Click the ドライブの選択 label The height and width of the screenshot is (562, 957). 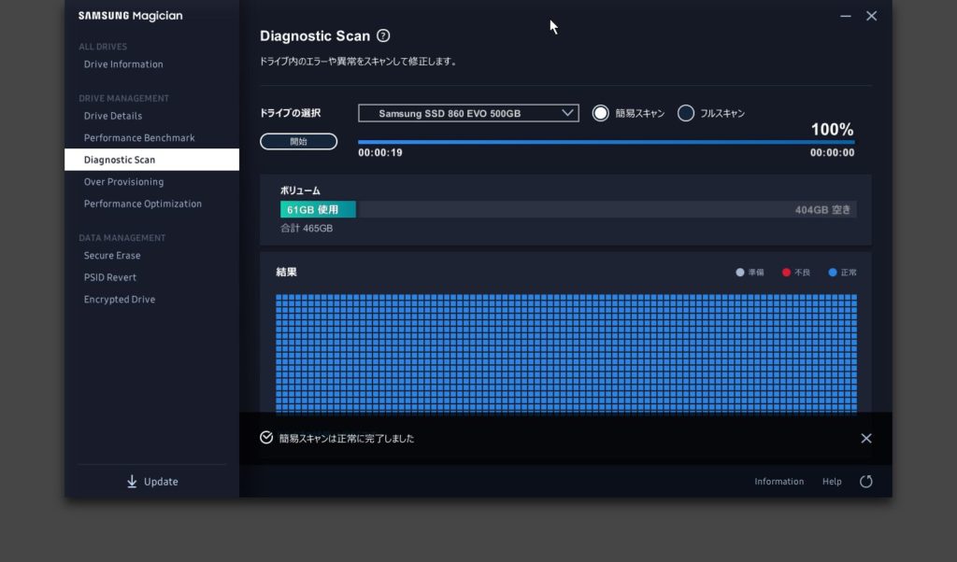click(291, 113)
